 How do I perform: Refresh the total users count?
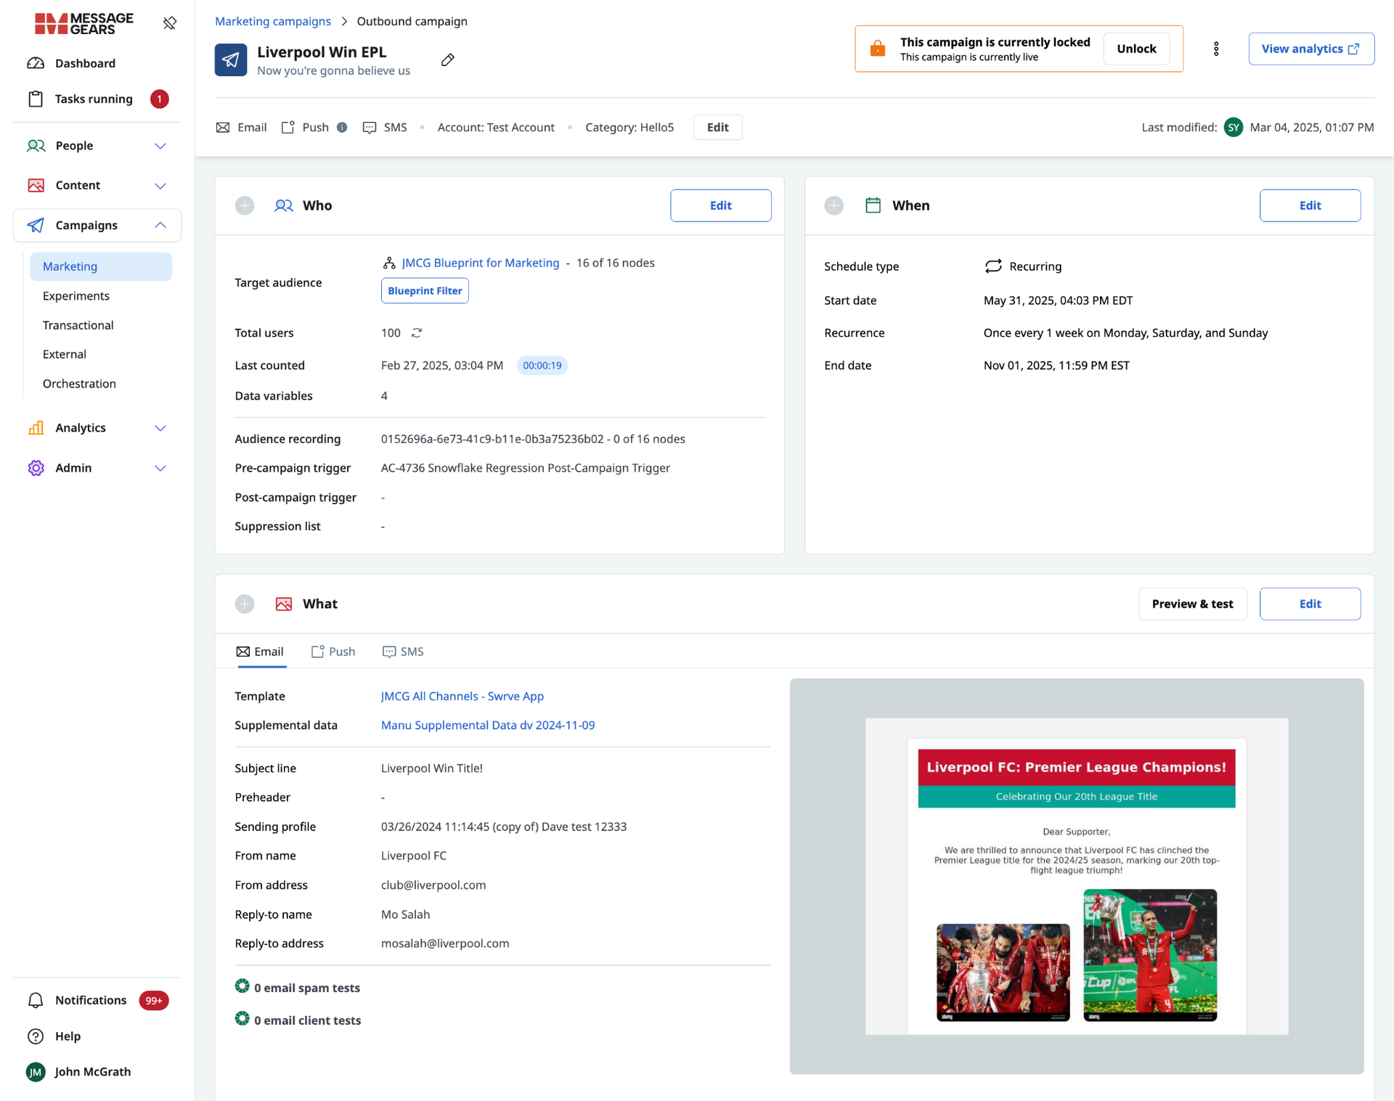coord(417,332)
